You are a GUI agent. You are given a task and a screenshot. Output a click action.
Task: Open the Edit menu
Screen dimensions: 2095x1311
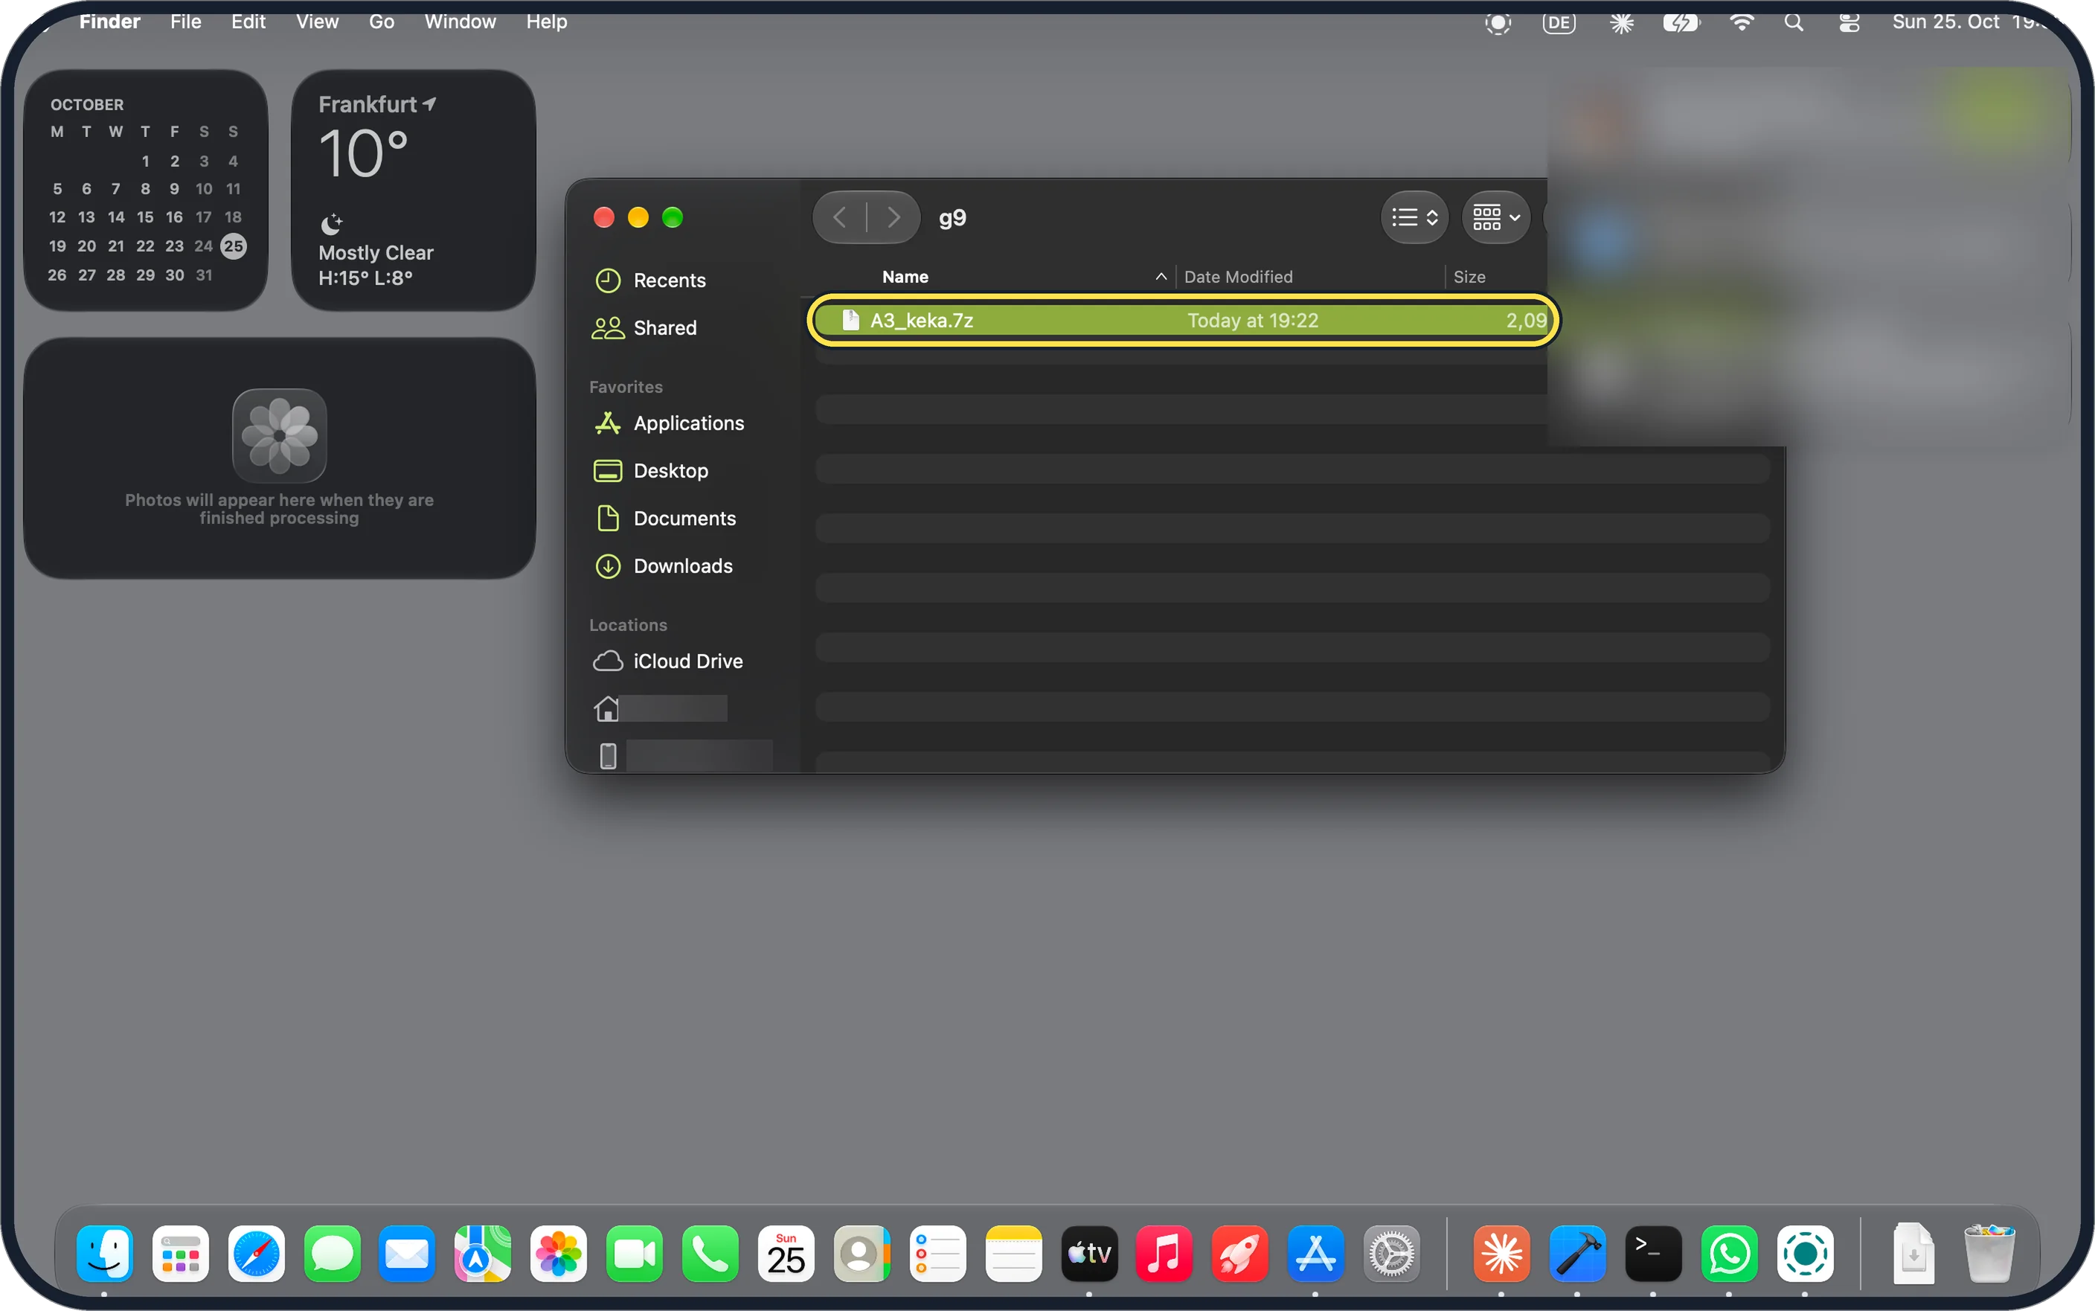point(248,22)
